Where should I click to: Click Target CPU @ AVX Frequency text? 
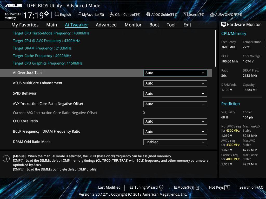click(46, 41)
